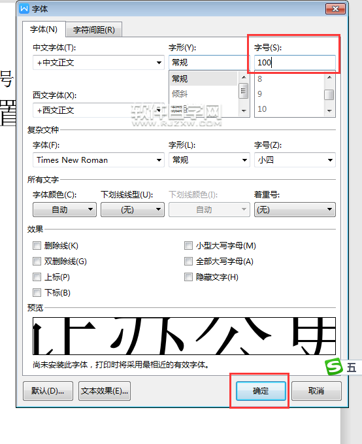Screen dimensions: 362x444
Task: Select 常规 in the 字形 list
Action: coord(203,78)
